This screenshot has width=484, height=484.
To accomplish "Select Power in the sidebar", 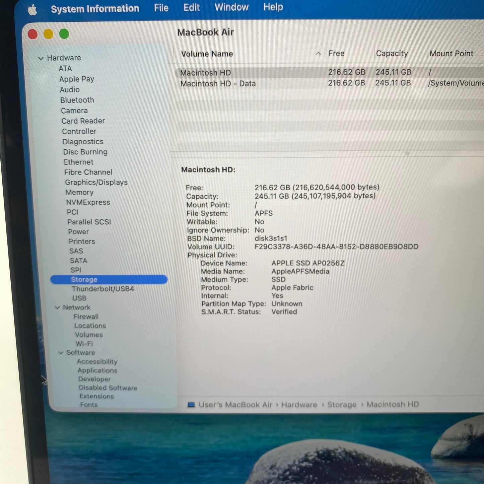I will point(79,232).
